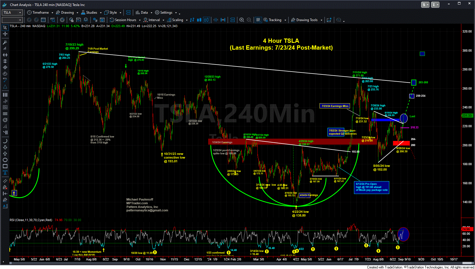The height and width of the screenshot is (269, 475).
Task: Expand the Session Hours dropdown arrow
Action: [140, 20]
